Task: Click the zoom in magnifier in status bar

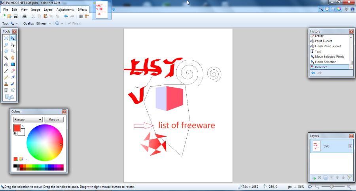Action: [349, 187]
